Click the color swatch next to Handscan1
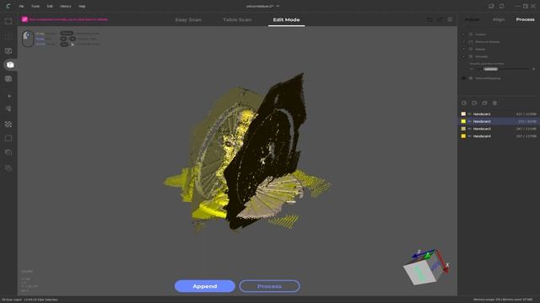Image resolution: width=540 pixels, height=303 pixels. click(x=463, y=114)
